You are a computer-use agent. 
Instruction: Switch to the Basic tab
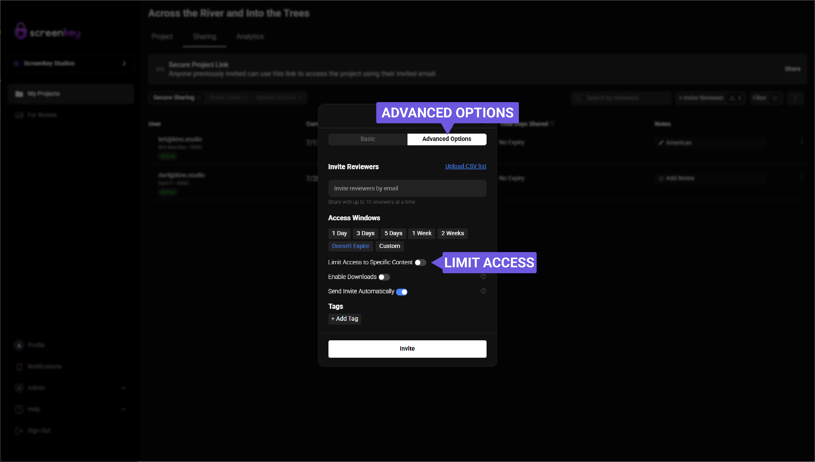368,139
